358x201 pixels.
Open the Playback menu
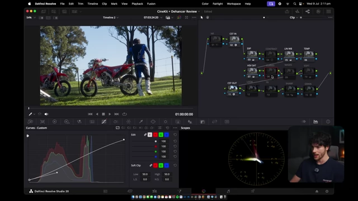[x=137, y=4]
